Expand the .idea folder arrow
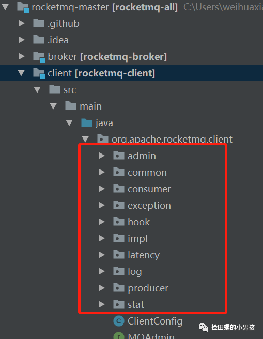This screenshot has height=339, width=263. pyautogui.click(x=21, y=40)
